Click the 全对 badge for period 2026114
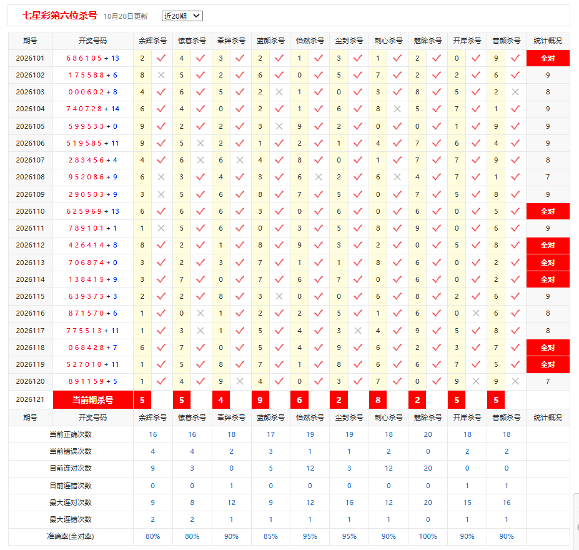The width and height of the screenshot is (579, 550). click(x=548, y=279)
